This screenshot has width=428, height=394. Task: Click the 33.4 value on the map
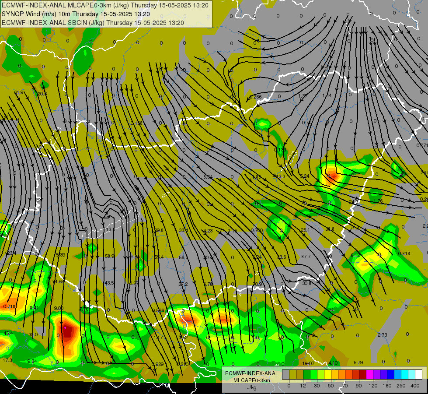point(184,231)
